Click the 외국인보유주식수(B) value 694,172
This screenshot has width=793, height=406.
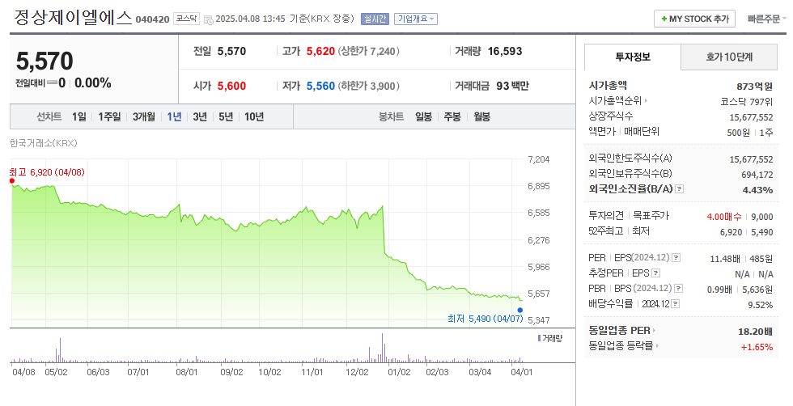tap(757, 175)
